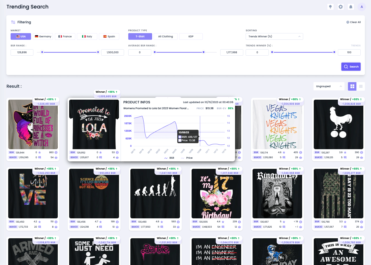Image resolution: width=371 pixels, height=265 pixels.
Task: Open the Ungrouped dropdown
Action: point(329,86)
